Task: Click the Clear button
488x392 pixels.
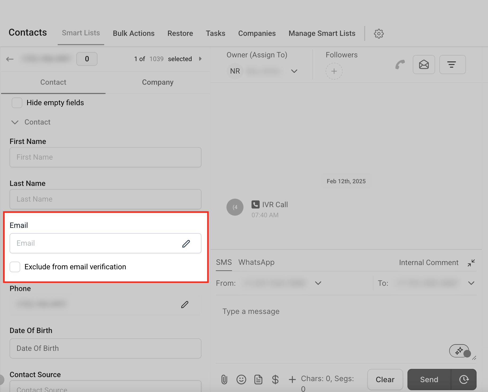Action: coord(385,380)
